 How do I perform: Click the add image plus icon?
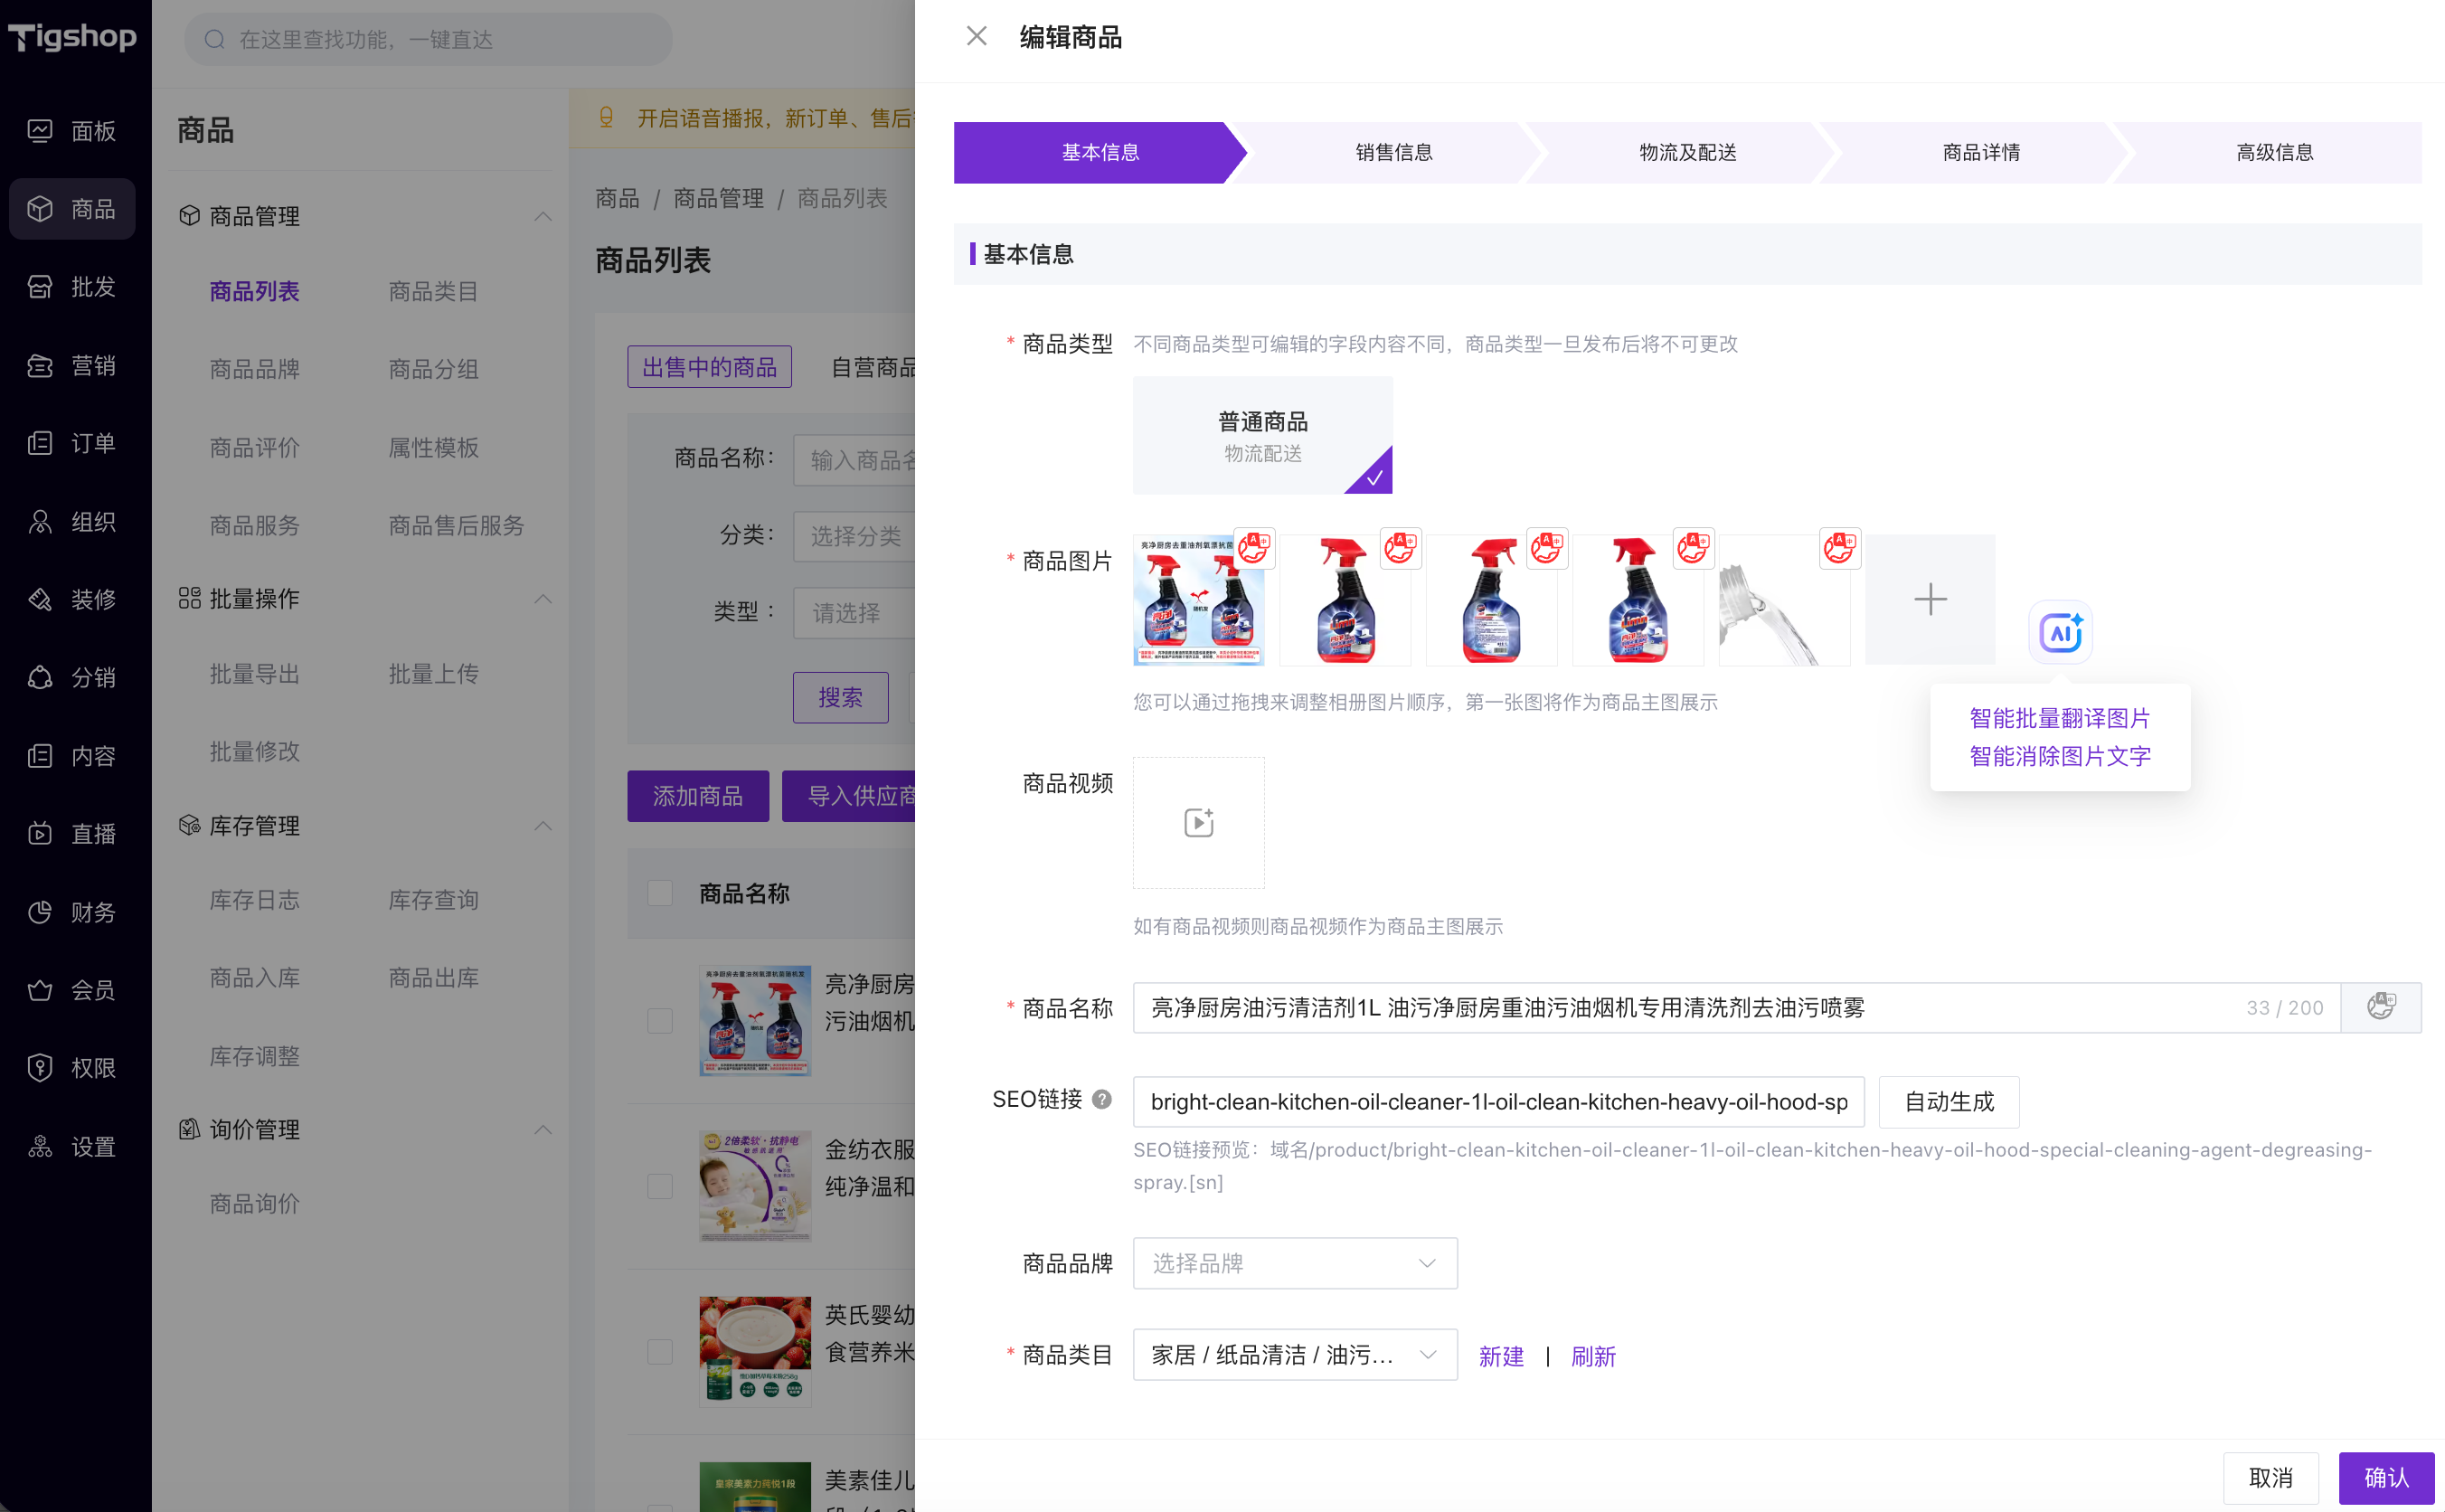pos(1931,599)
